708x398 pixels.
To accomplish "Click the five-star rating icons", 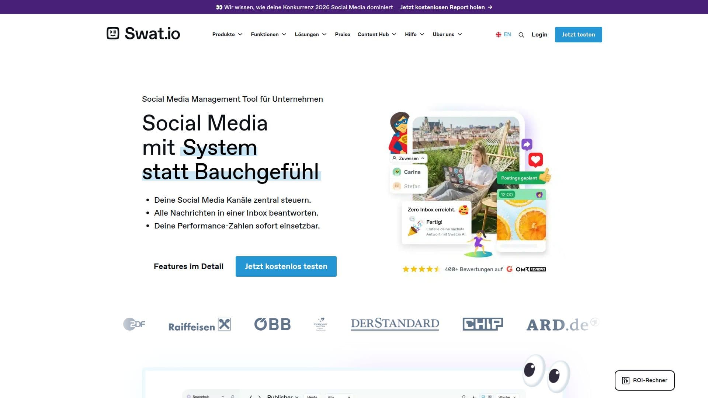I will (x=421, y=269).
